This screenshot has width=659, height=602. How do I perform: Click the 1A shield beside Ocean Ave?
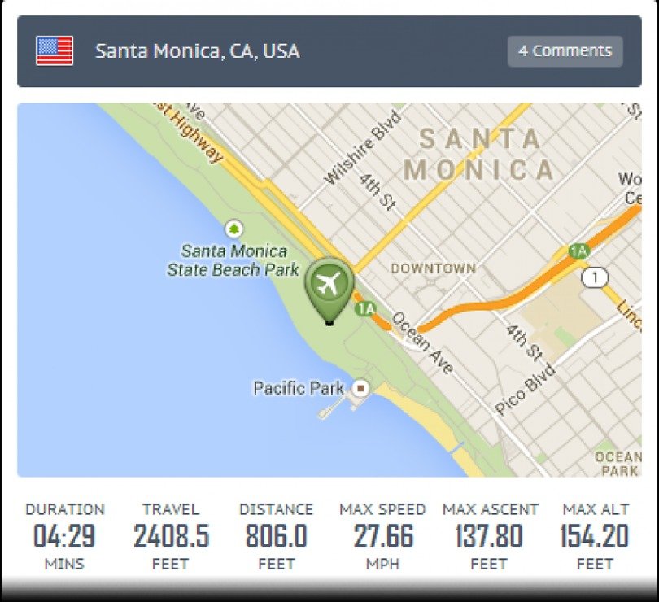pos(365,308)
